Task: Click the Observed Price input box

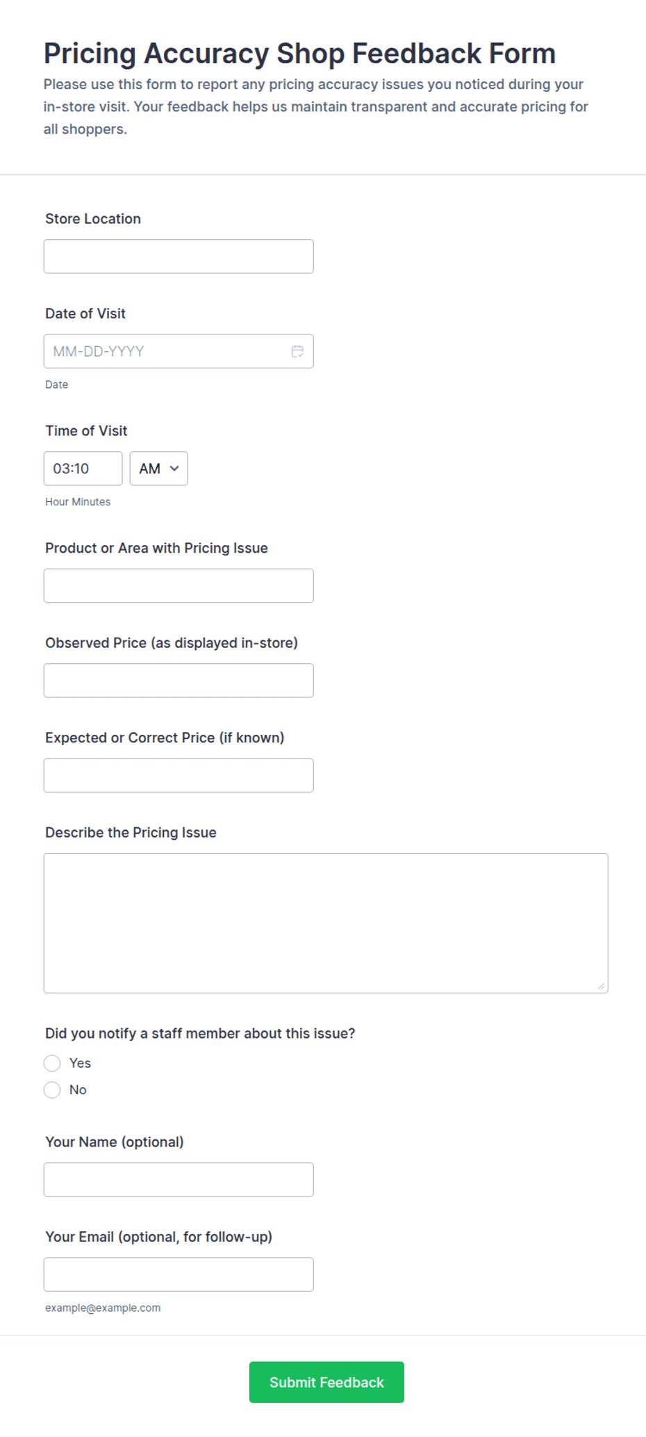Action: coord(179,681)
